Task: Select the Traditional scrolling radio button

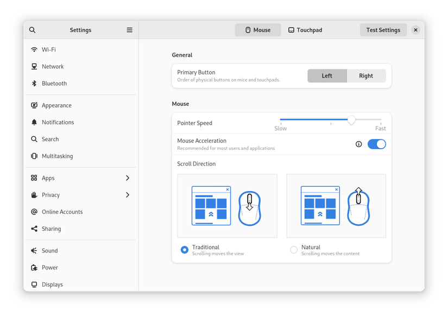Action: tap(185, 250)
